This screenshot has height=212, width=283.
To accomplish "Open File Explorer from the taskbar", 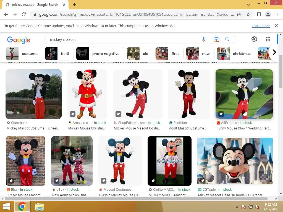I will [x=39, y=206].
